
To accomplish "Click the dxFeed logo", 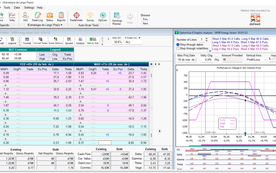I will pos(255,21).
